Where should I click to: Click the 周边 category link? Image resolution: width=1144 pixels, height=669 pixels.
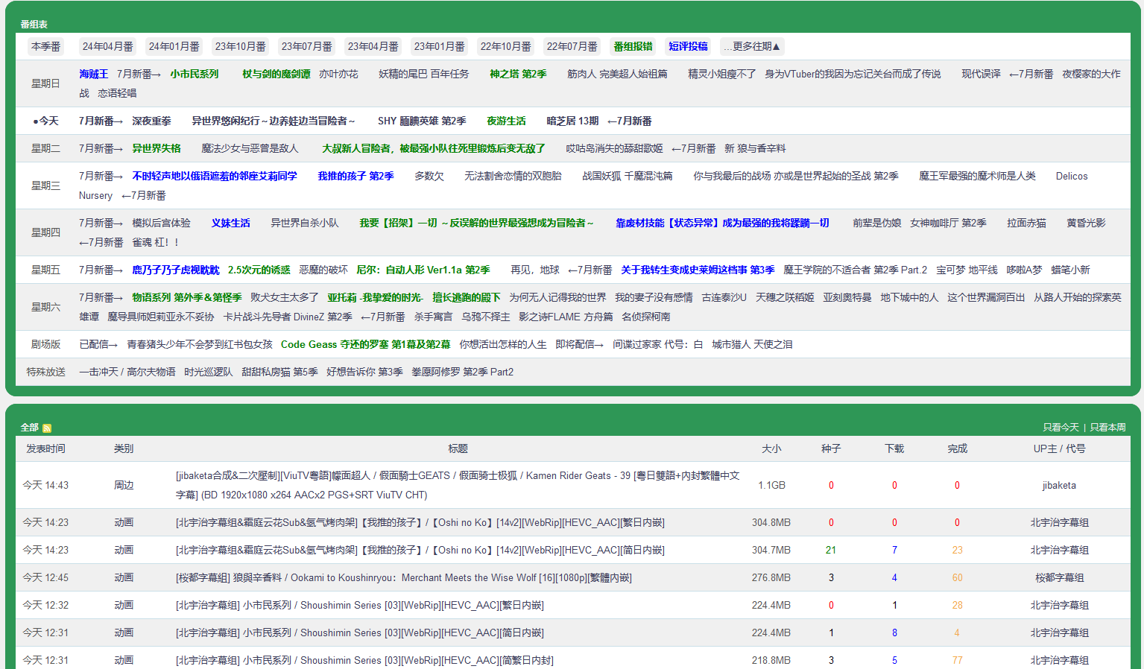click(x=124, y=485)
